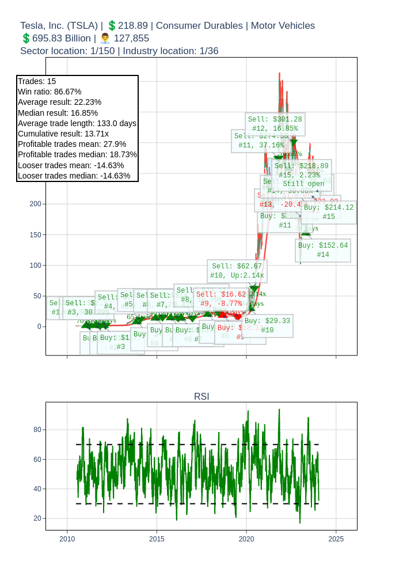Viewport: 403px width, 576px height.
Task: Click the 2010 label on the x-axis
Action: tap(67, 539)
